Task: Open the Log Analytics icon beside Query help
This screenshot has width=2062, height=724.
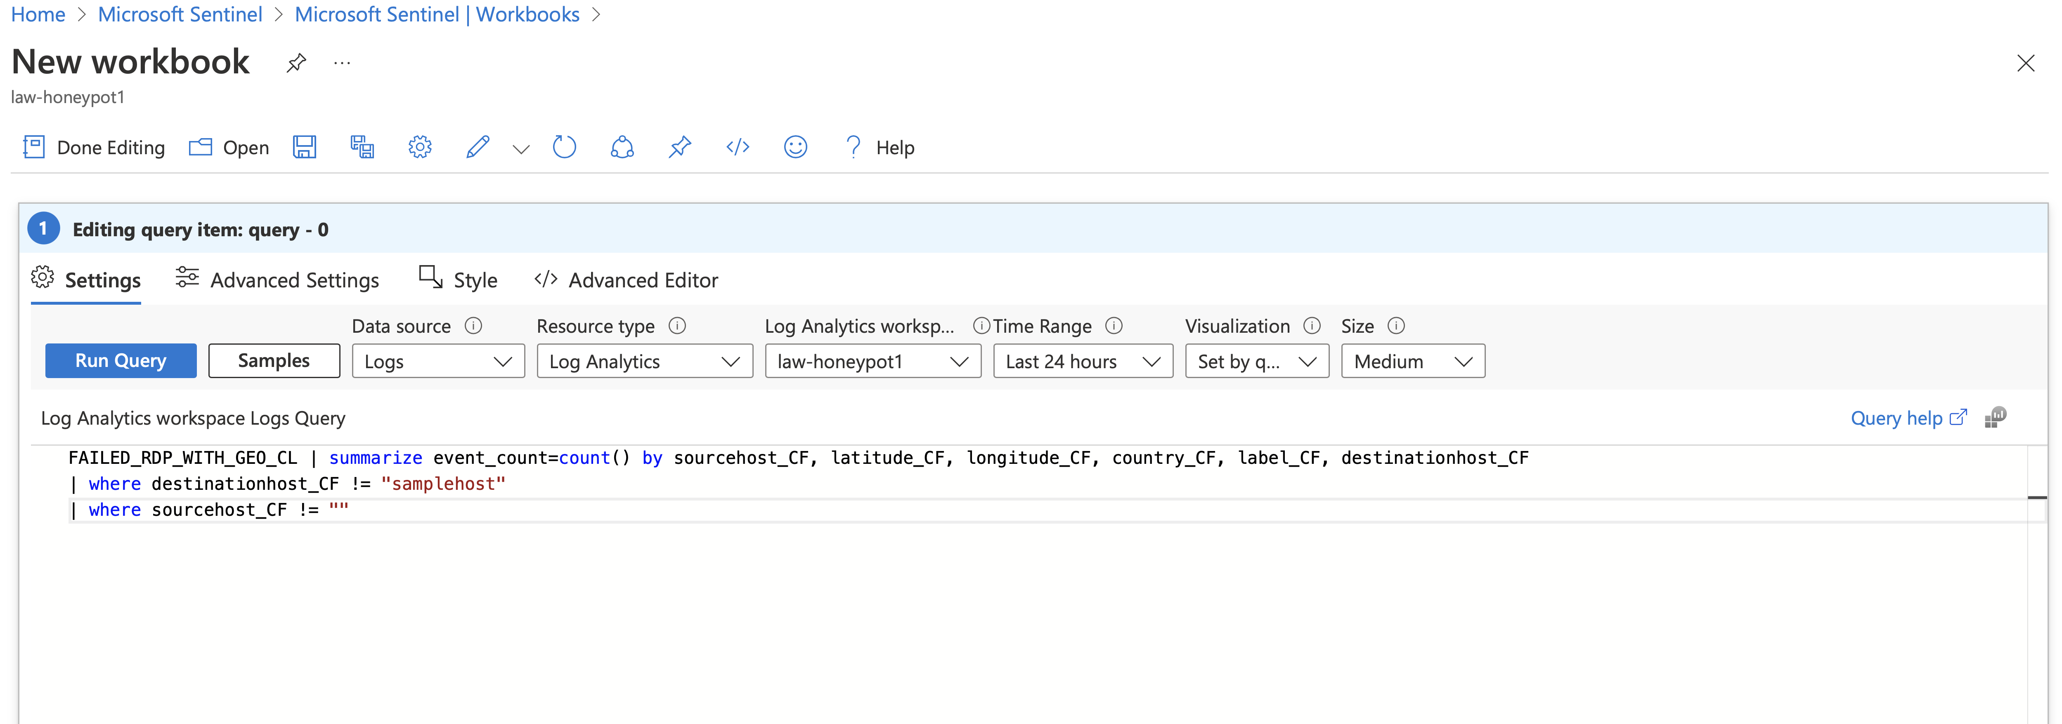Action: tap(1996, 417)
